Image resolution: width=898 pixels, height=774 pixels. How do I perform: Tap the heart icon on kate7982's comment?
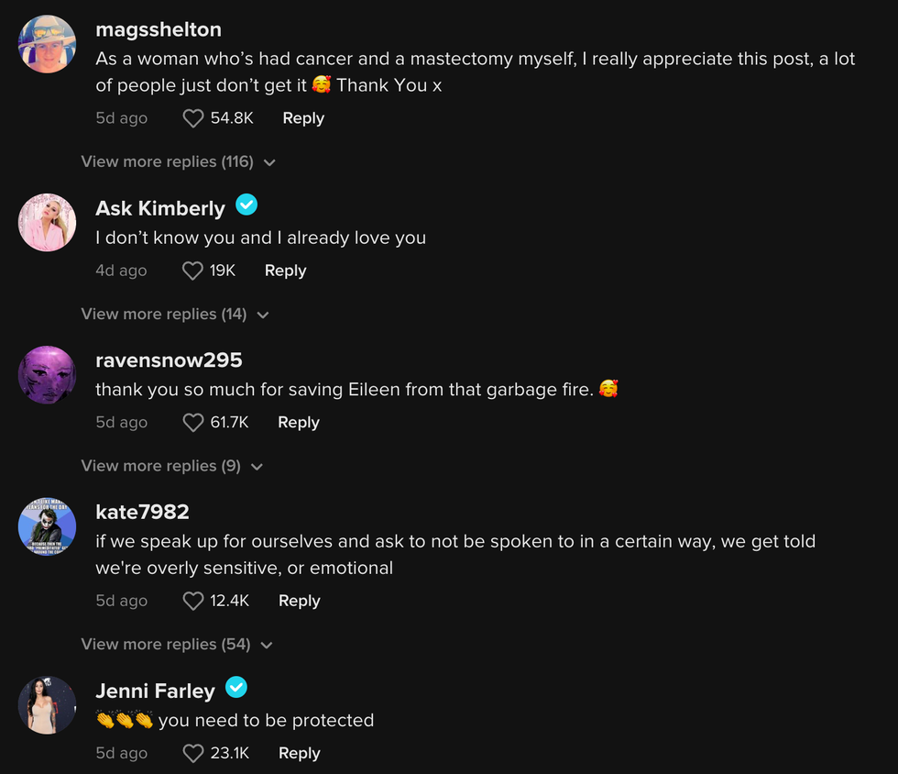coord(192,601)
